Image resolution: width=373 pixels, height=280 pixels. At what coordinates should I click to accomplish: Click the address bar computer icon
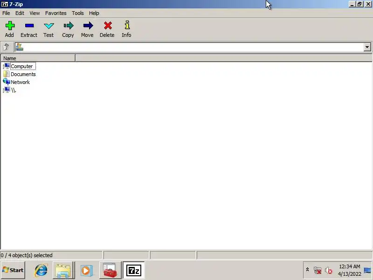pyautogui.click(x=19, y=47)
